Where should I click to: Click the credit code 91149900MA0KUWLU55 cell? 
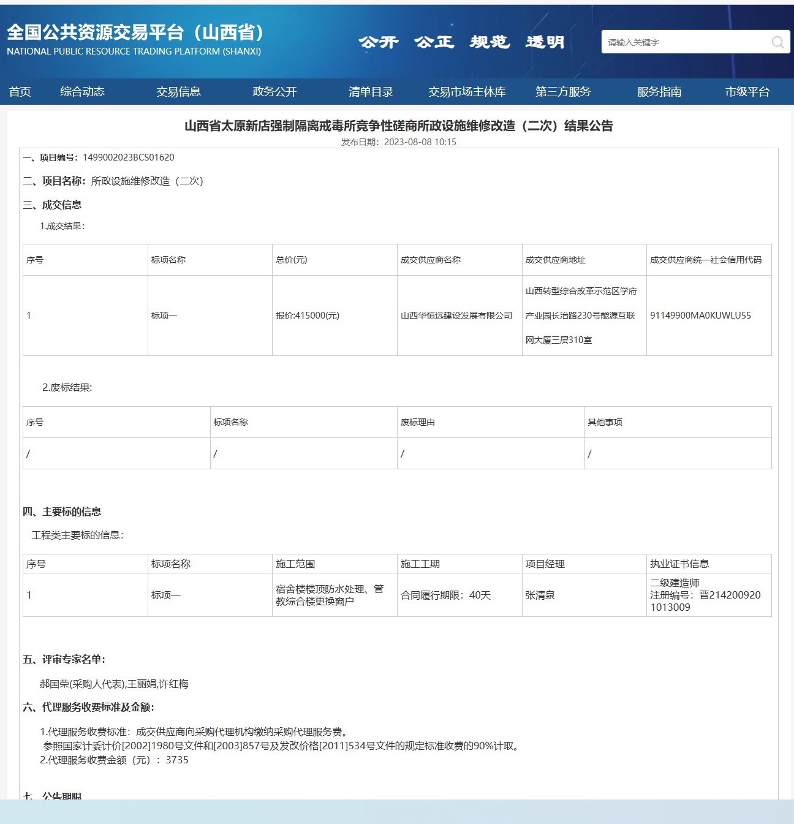[x=700, y=316]
